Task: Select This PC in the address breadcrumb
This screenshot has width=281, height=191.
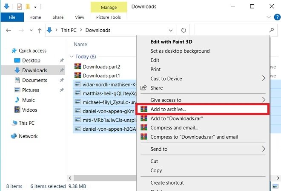Action: [69, 30]
